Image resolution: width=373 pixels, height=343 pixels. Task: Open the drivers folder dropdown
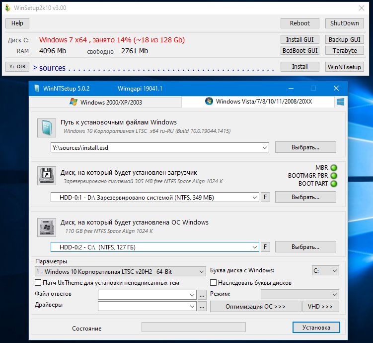tap(192, 306)
